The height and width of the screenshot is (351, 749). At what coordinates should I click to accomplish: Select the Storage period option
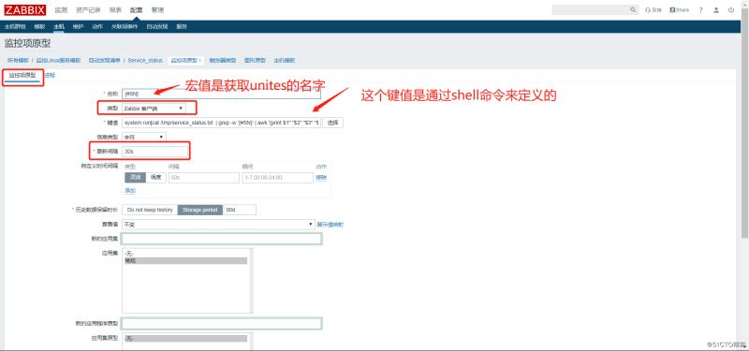pos(200,210)
